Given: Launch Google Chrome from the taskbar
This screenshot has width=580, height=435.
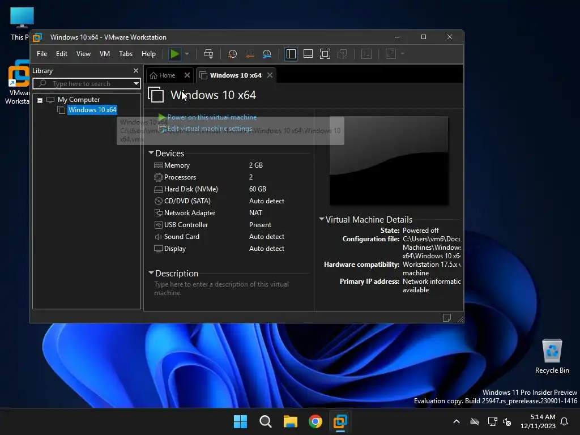Looking at the screenshot, I should coord(315,421).
